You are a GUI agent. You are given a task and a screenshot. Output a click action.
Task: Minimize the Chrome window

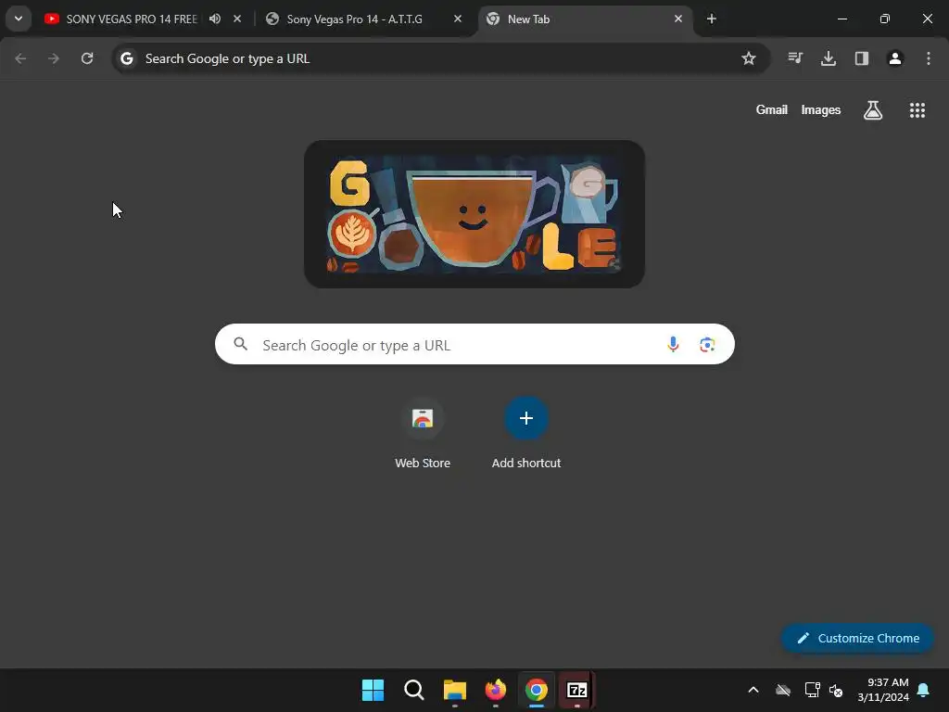[841, 19]
